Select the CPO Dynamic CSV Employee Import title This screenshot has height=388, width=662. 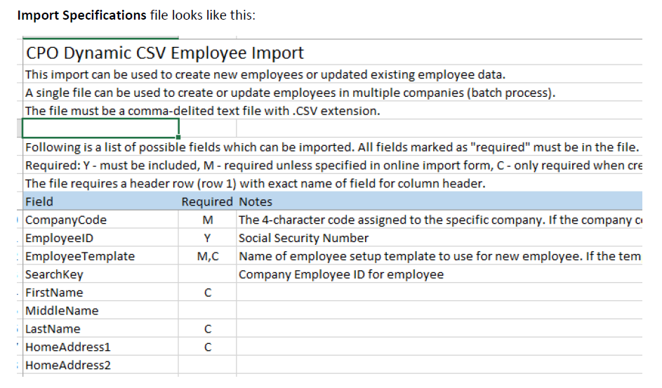point(165,53)
